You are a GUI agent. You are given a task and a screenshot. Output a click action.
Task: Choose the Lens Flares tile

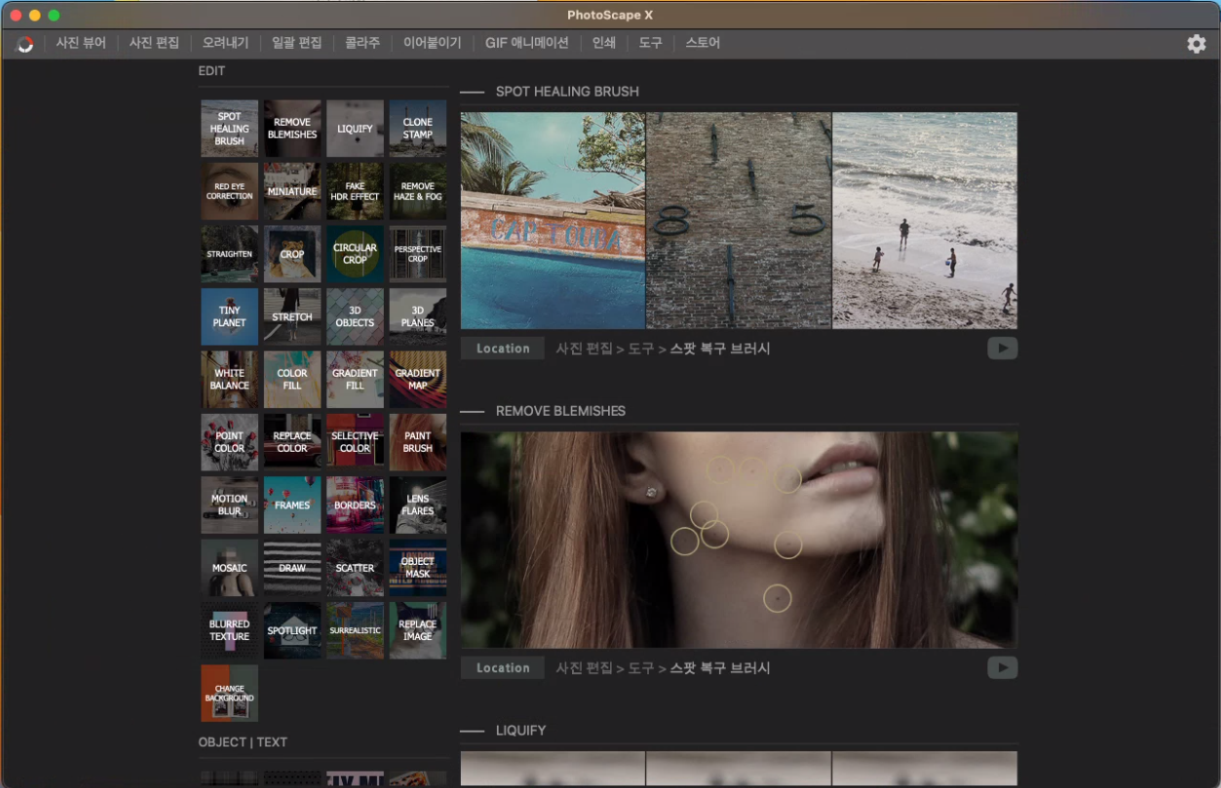click(x=418, y=506)
